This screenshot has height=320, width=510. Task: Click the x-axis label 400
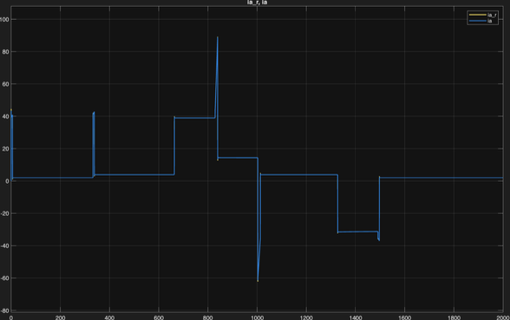click(x=109, y=317)
